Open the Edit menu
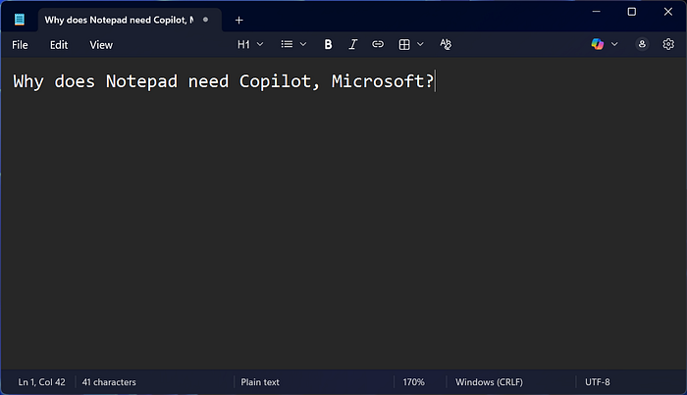 (59, 44)
